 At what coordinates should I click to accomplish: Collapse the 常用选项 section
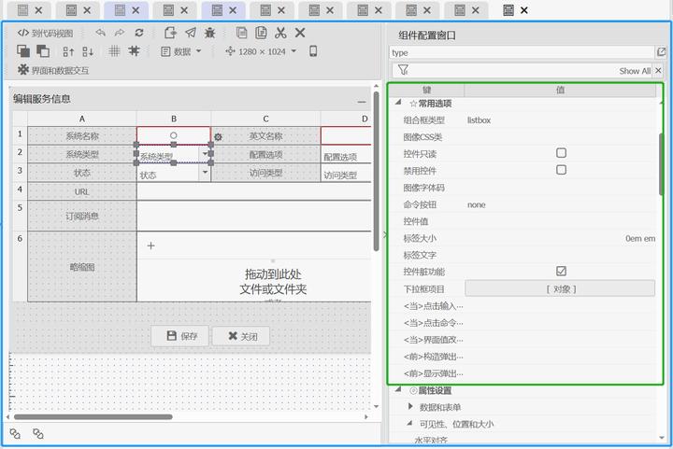coord(398,102)
